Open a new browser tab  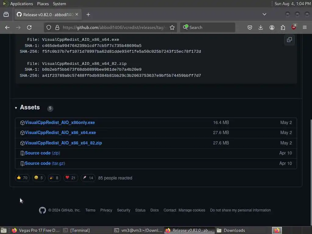(x=88, y=15)
